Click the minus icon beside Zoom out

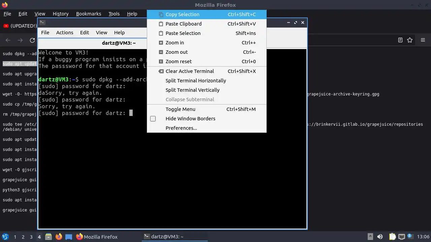[161, 52]
